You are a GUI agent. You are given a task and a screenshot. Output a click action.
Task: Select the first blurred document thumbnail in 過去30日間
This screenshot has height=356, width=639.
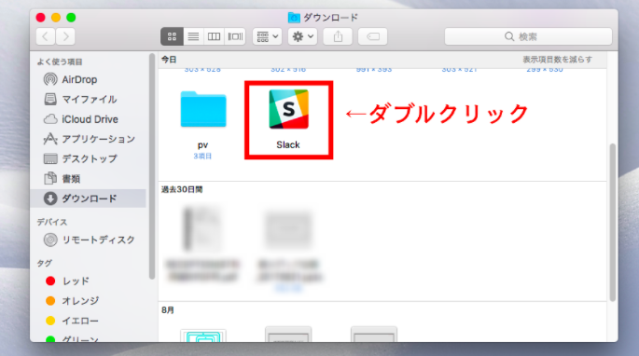tap(202, 229)
